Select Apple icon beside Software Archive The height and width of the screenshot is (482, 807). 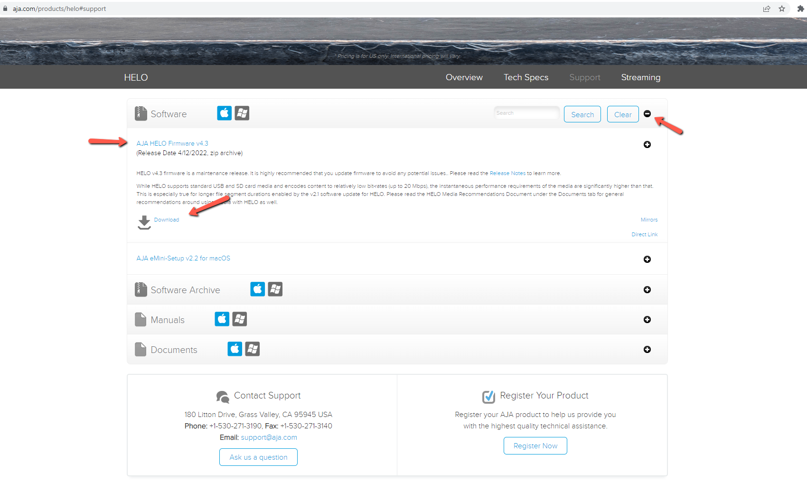pyautogui.click(x=258, y=289)
